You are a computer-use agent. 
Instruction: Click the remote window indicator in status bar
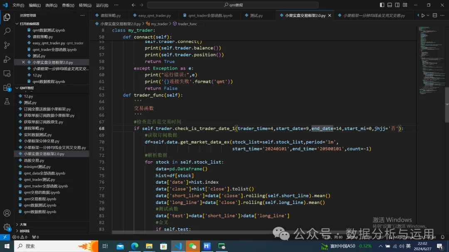click(5, 237)
